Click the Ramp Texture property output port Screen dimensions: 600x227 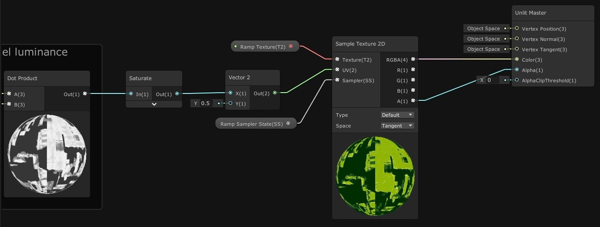(x=291, y=47)
